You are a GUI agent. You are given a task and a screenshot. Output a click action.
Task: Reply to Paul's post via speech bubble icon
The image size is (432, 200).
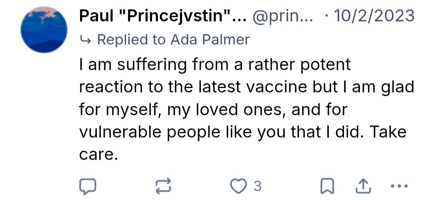pyautogui.click(x=87, y=185)
